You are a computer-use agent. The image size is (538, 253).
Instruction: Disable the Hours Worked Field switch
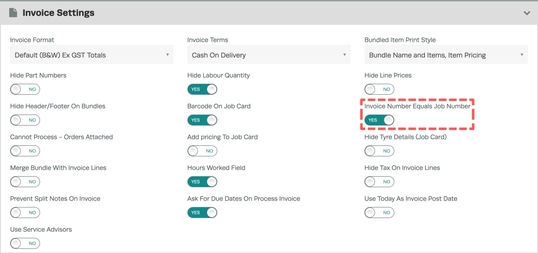click(x=202, y=182)
